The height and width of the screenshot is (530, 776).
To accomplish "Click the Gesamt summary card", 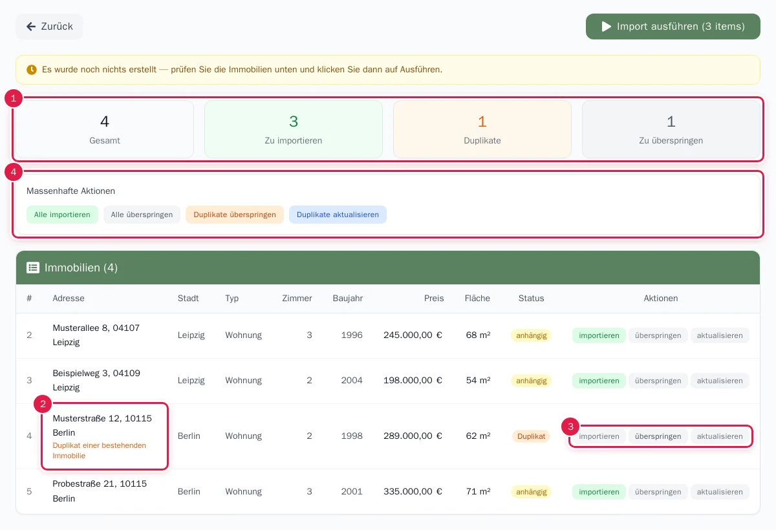I will pyautogui.click(x=105, y=129).
